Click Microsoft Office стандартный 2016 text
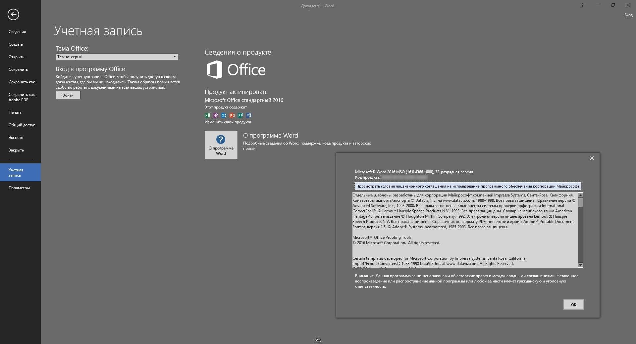This screenshot has width=636, height=344. point(244,100)
